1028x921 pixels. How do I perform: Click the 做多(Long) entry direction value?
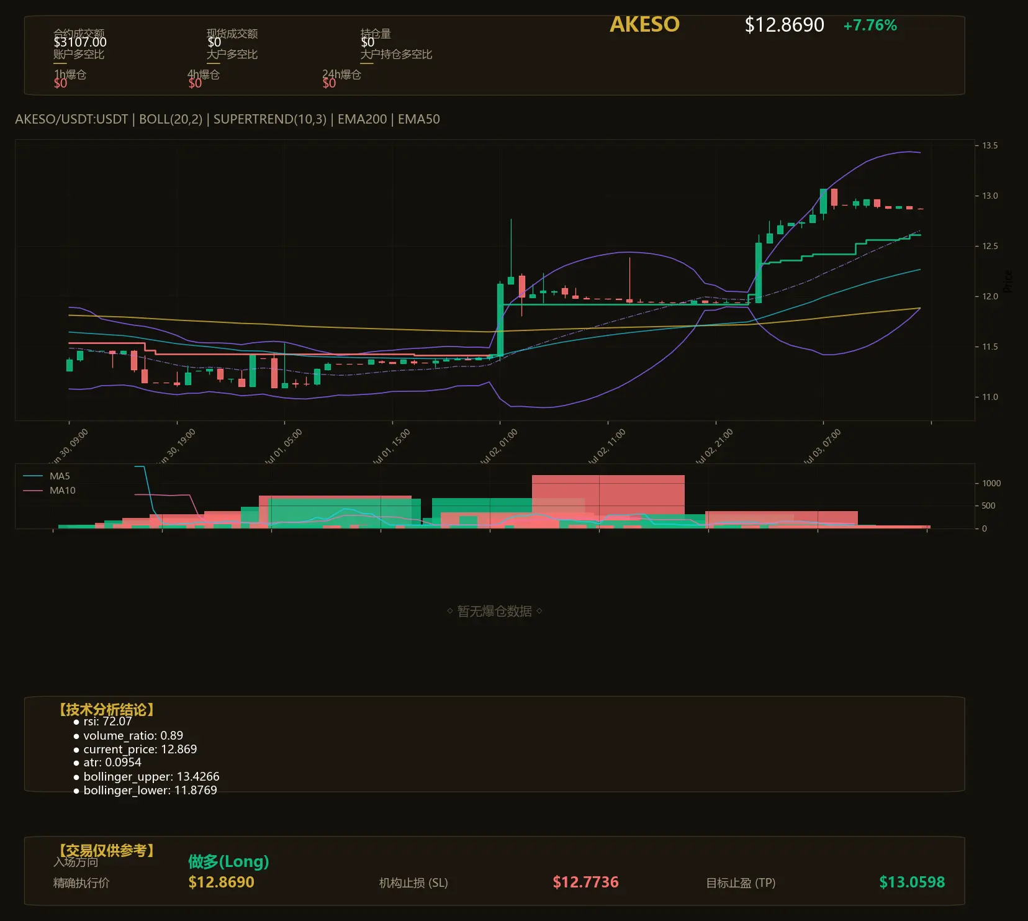coord(228,861)
